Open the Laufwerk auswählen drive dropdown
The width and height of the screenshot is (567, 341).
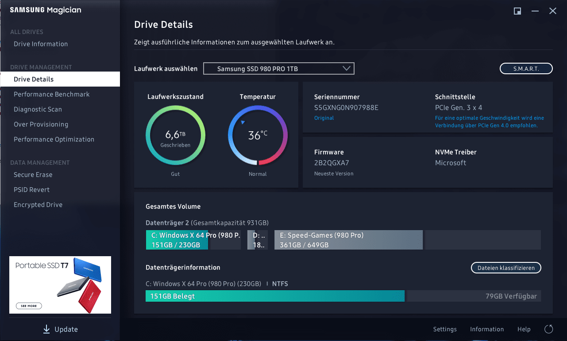tap(279, 69)
